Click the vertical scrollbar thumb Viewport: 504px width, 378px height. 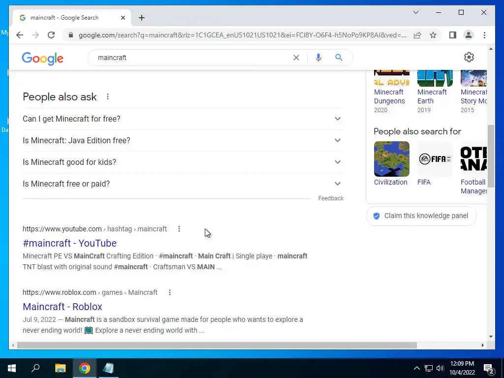click(x=491, y=156)
